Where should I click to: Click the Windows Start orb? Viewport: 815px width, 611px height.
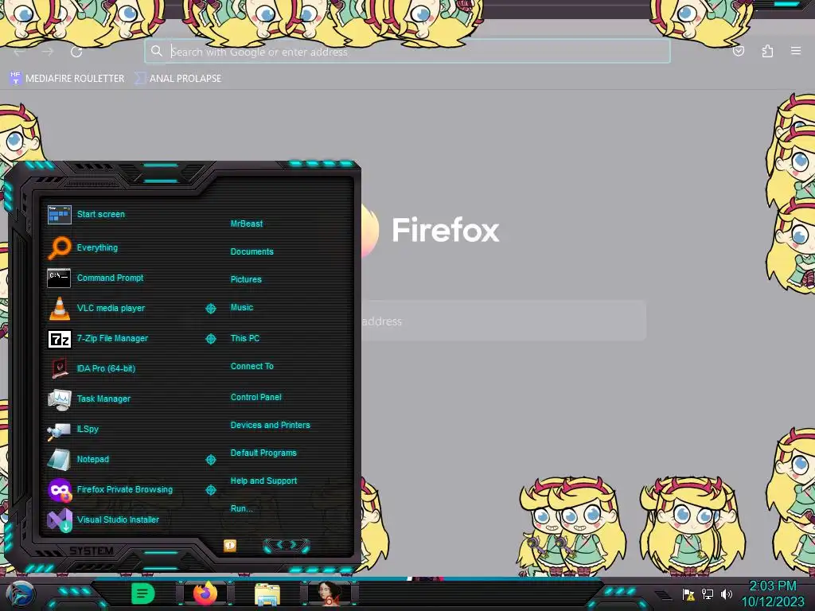coord(20,594)
